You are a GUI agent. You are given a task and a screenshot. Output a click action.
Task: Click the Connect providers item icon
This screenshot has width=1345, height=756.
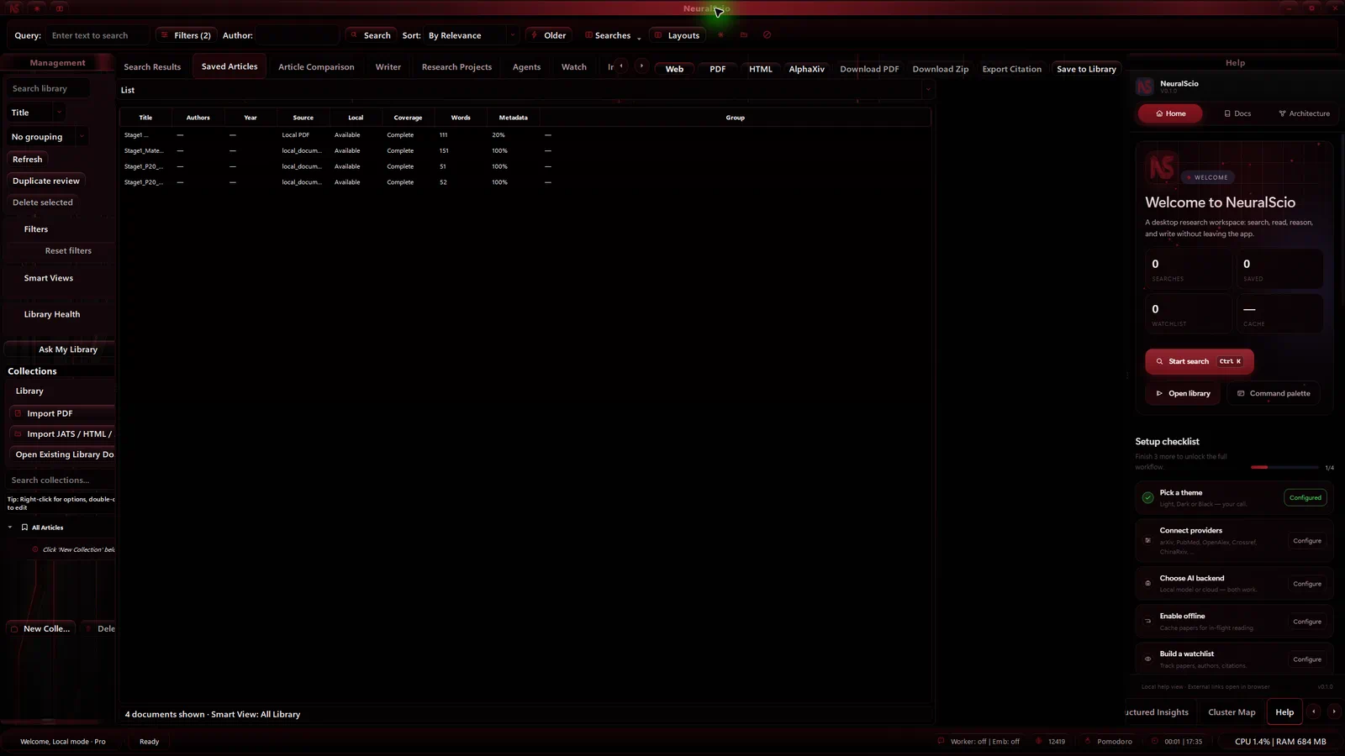pos(1147,540)
